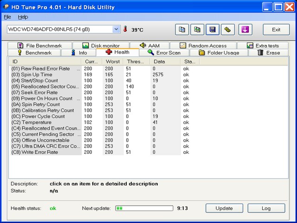
Task: Open the Help menu
Action: pos(23,17)
